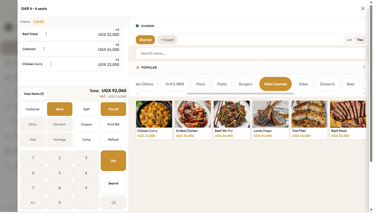Tap numpad key 5

pyautogui.click(x=59, y=173)
